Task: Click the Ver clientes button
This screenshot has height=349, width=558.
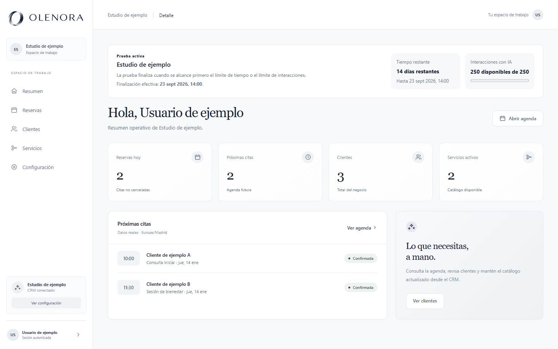Action: [x=425, y=301]
